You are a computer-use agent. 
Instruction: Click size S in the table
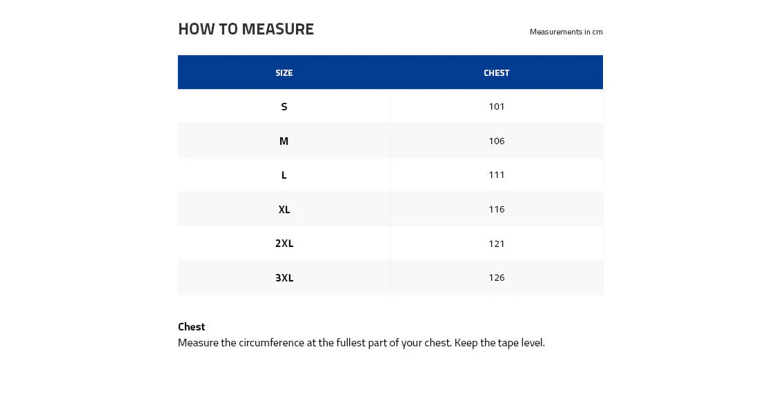(x=284, y=107)
